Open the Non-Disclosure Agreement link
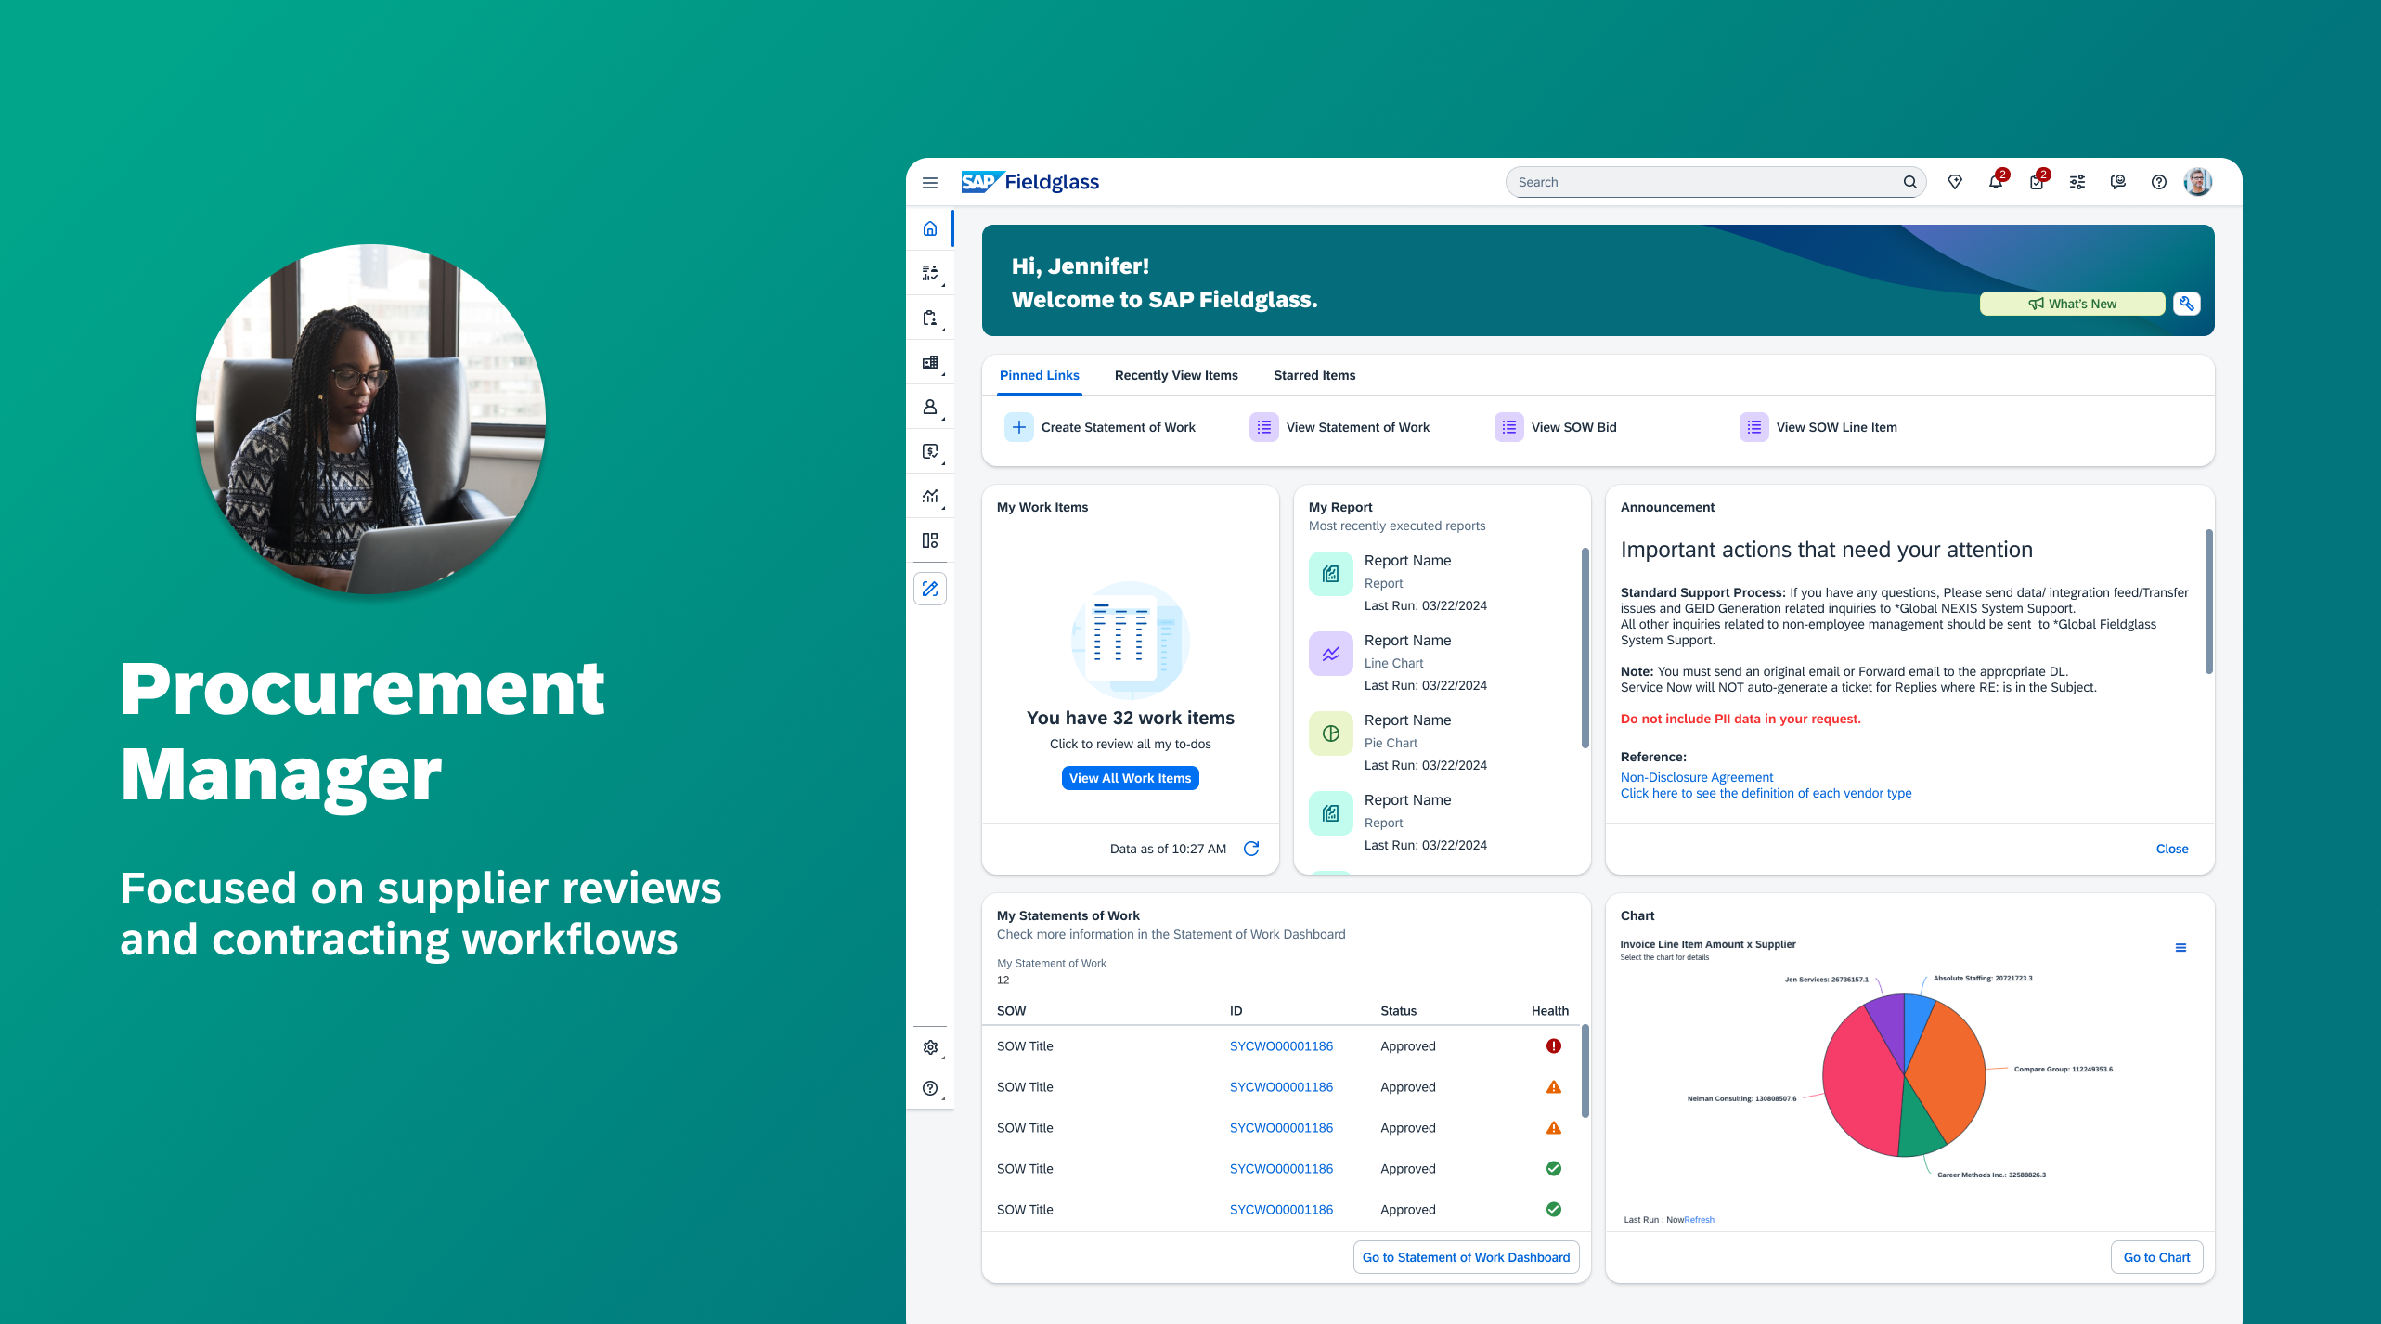 pyautogui.click(x=1696, y=777)
